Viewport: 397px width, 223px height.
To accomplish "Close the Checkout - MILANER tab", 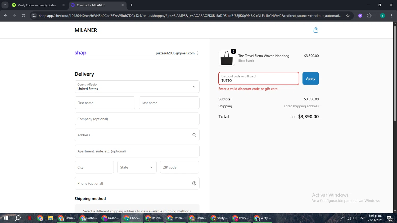I will [x=123, y=5].
